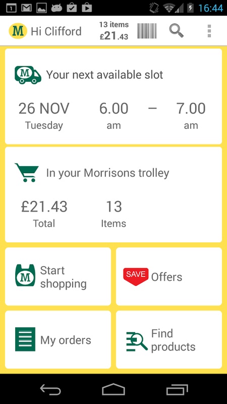Tap the red SAVE offers tag icon

pos(136,276)
